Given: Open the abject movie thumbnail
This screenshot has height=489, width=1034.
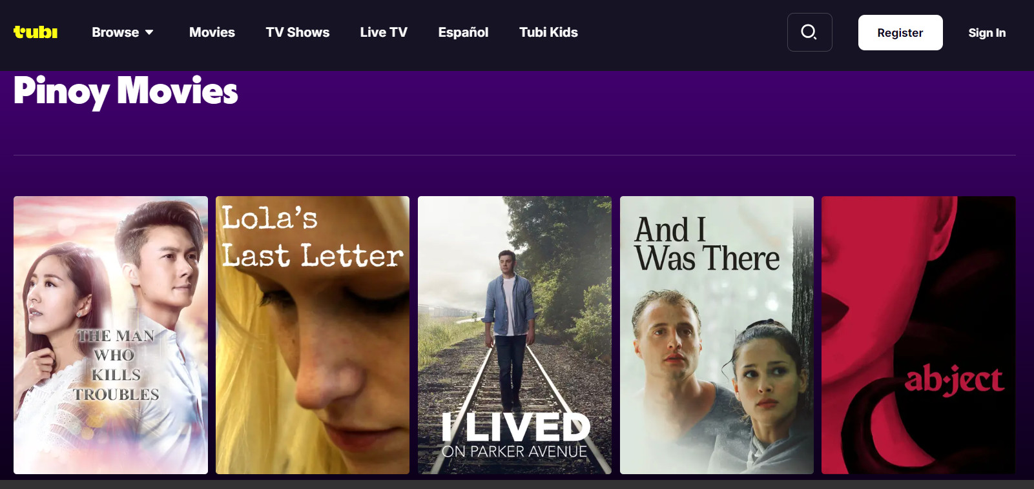Looking at the screenshot, I should 918,335.
